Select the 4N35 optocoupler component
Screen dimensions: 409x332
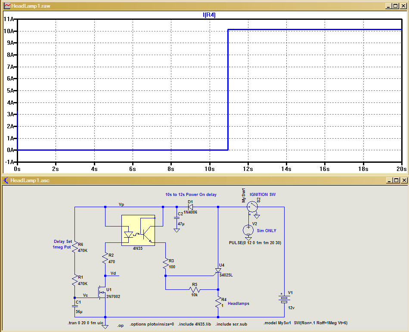click(x=138, y=230)
